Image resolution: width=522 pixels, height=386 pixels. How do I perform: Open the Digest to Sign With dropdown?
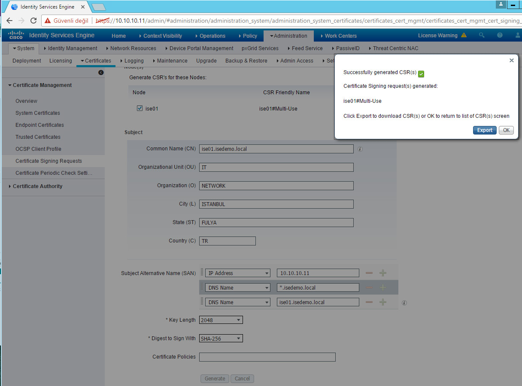[x=221, y=338]
